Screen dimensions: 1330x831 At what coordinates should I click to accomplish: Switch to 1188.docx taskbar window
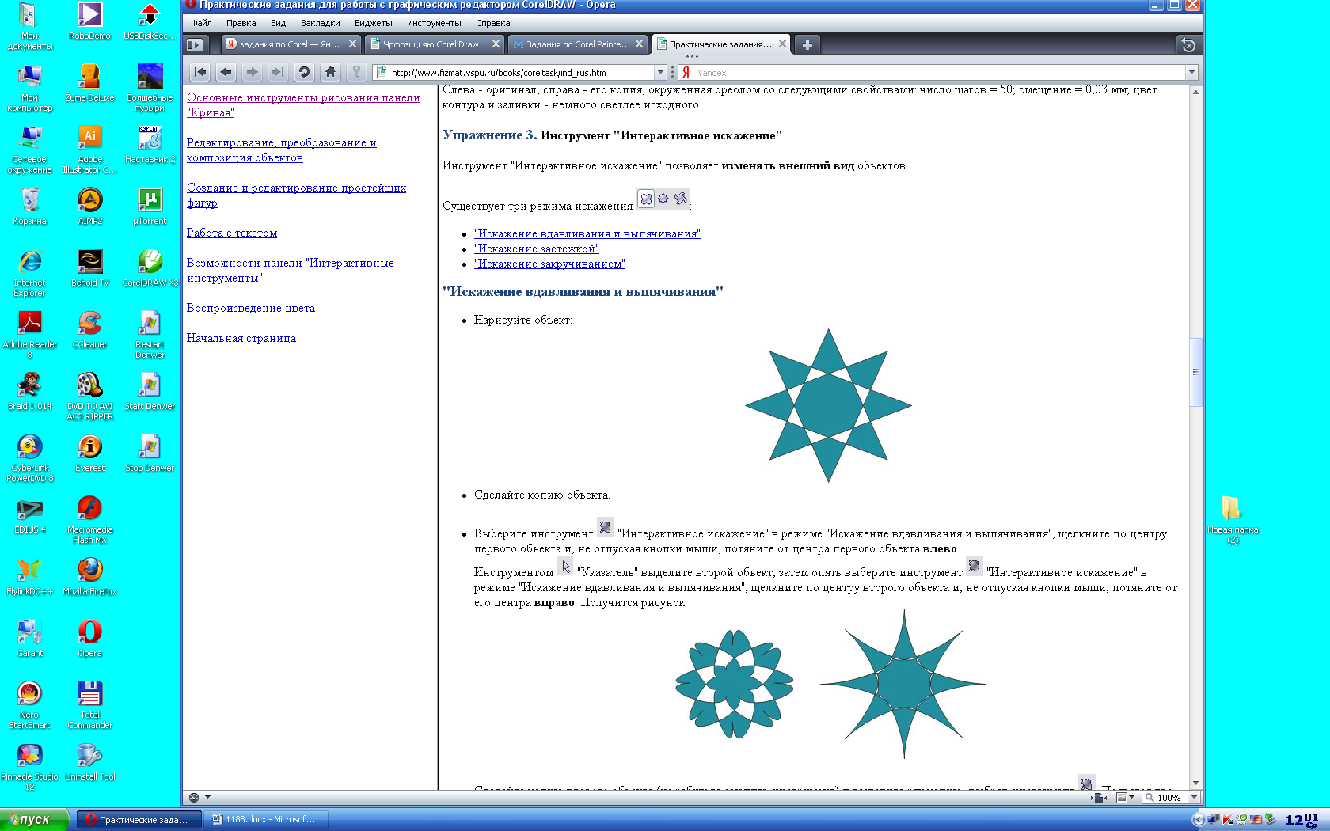[x=266, y=819]
